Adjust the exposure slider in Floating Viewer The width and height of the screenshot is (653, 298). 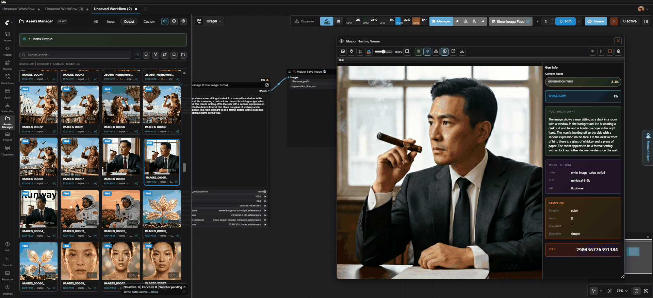384,52
